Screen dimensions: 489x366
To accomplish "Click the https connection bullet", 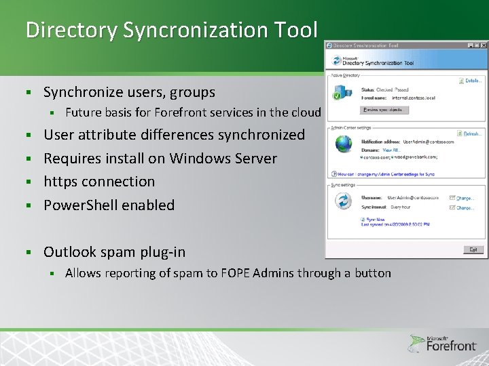I will [x=99, y=182].
